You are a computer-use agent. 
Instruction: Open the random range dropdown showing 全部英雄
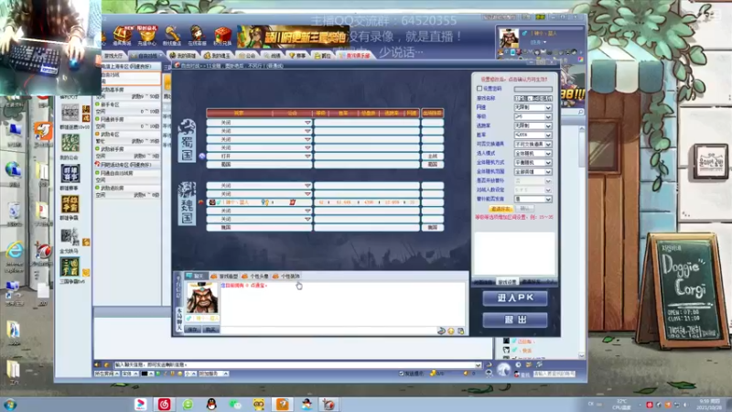click(533, 171)
